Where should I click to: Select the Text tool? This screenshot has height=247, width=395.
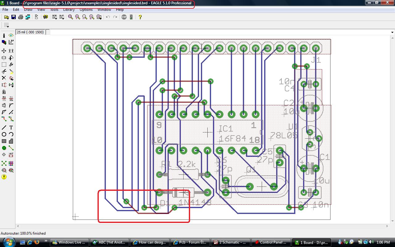[11, 128]
